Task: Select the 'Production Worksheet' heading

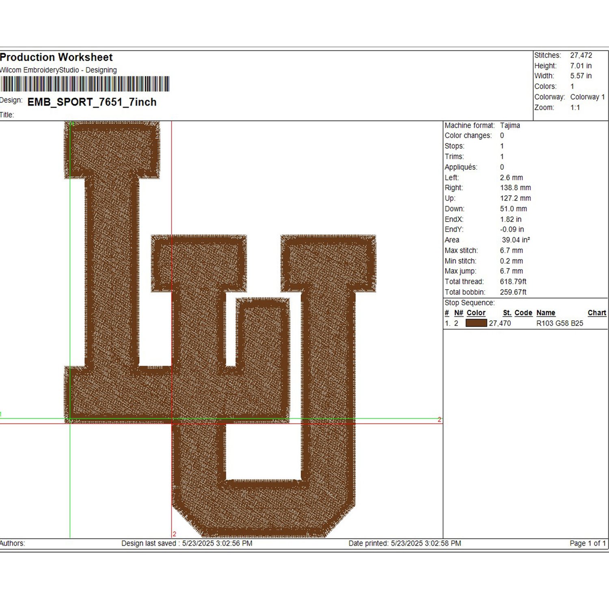Action: 56,57
